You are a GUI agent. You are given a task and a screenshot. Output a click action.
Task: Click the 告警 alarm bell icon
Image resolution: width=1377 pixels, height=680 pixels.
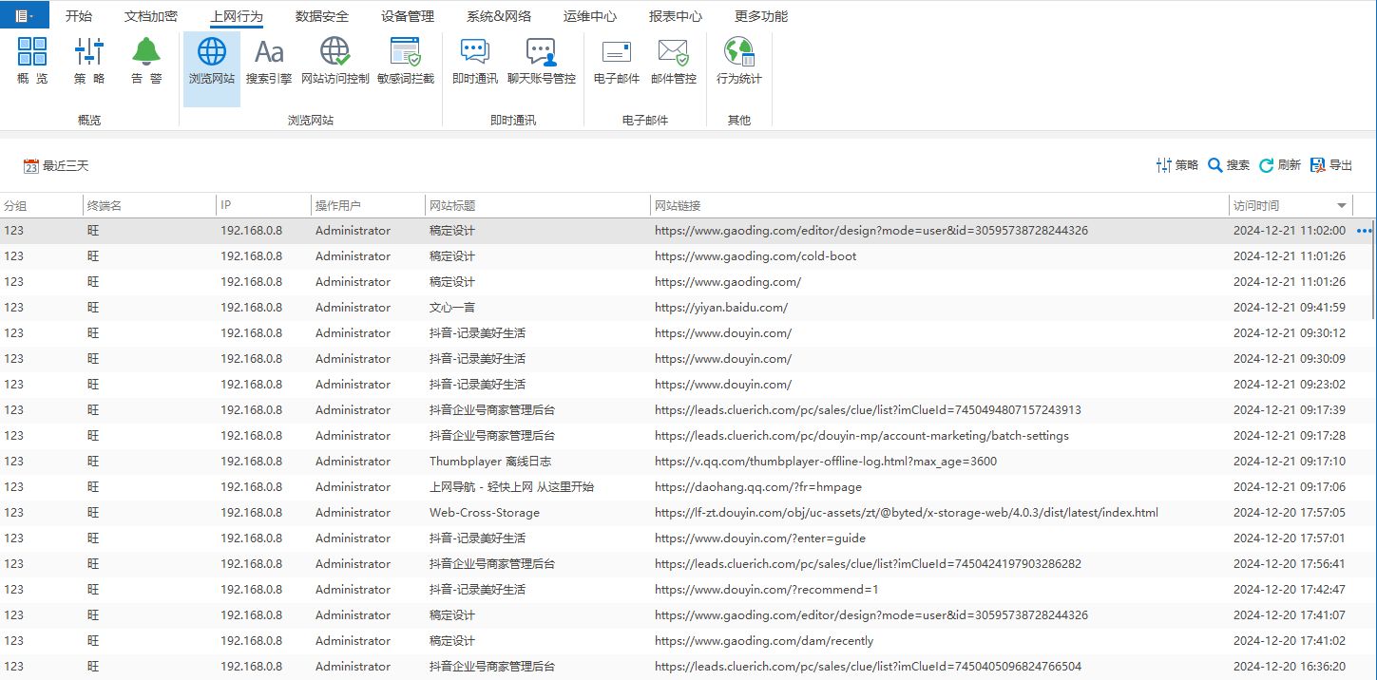pyautogui.click(x=146, y=61)
